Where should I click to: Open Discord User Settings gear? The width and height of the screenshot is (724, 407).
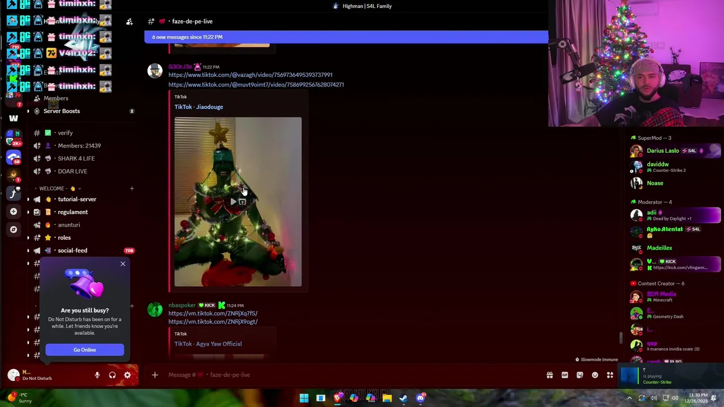click(x=127, y=375)
